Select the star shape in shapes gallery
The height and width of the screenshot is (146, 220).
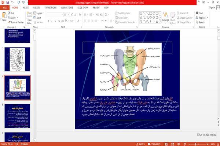[x=157, y=22]
